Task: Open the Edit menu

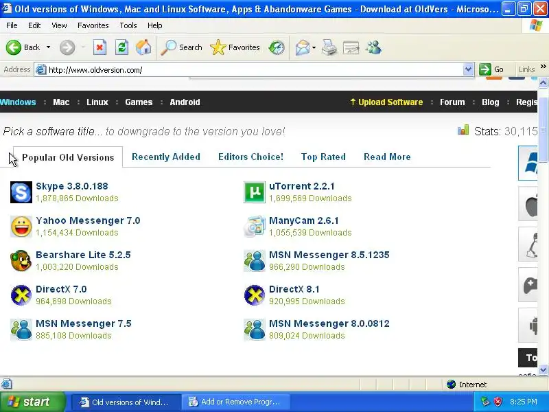Action: pyautogui.click(x=34, y=25)
